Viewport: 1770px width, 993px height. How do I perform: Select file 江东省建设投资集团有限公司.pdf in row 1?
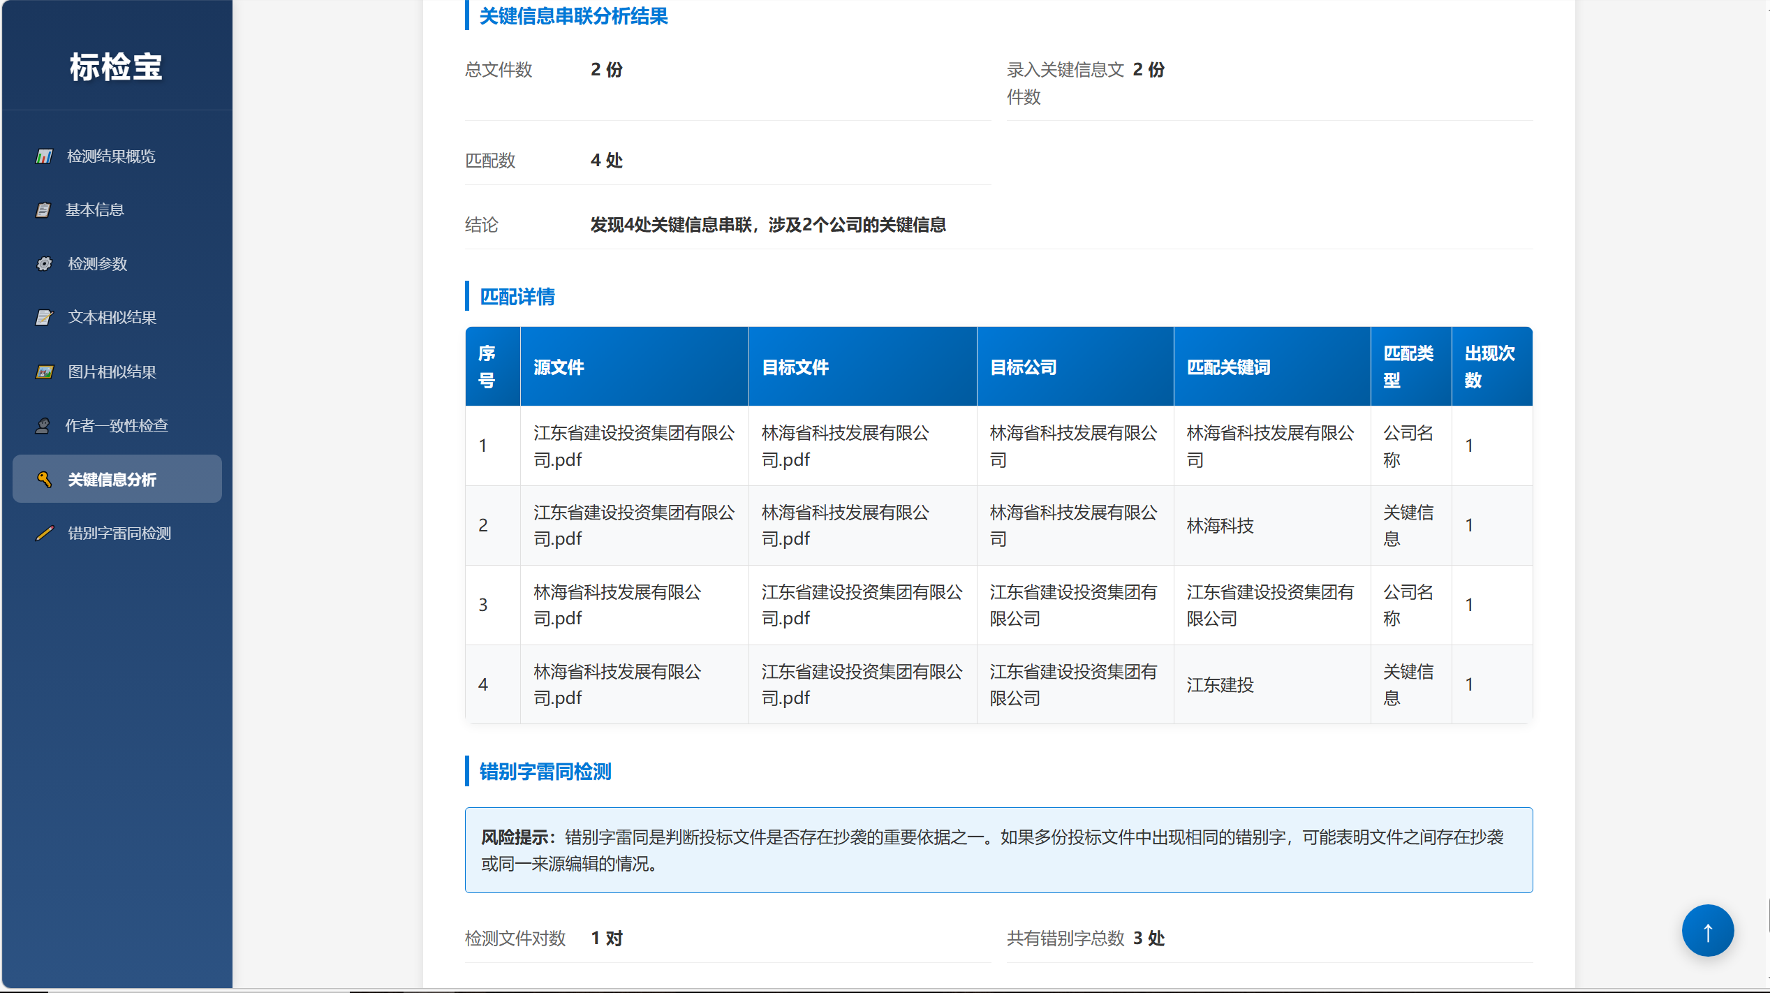coord(634,446)
